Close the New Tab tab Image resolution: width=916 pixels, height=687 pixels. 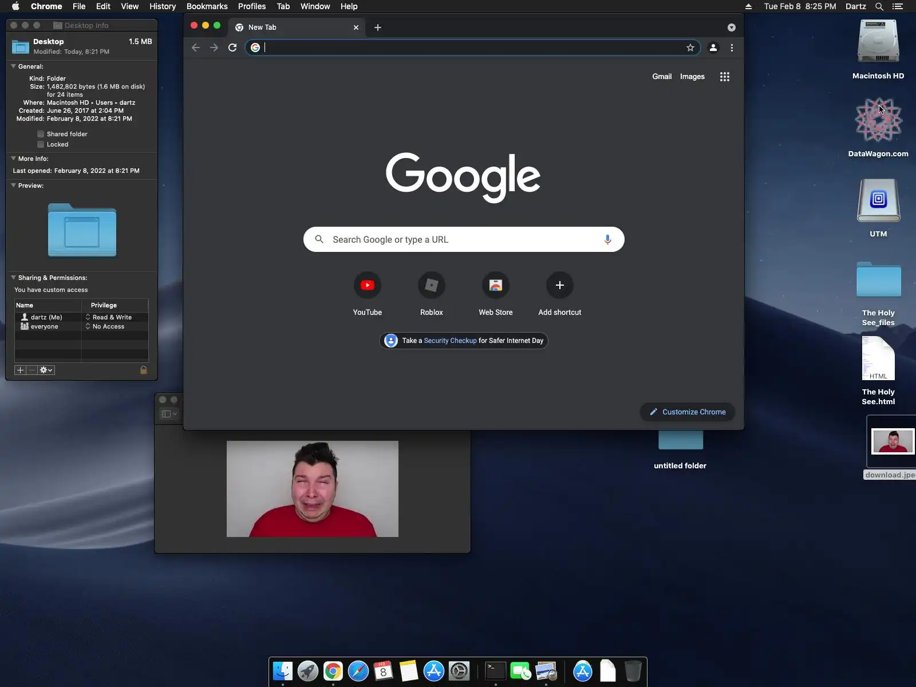356,27
